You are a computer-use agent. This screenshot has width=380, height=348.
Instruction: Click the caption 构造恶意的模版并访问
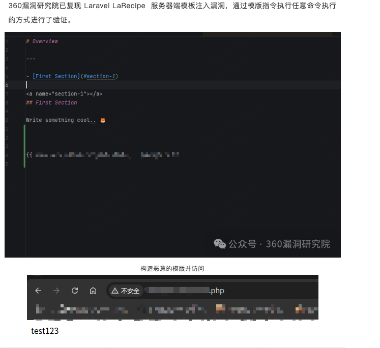(172, 269)
